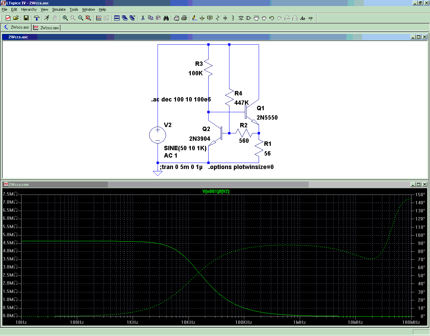Select voltage source V2 symbol

click(158, 135)
